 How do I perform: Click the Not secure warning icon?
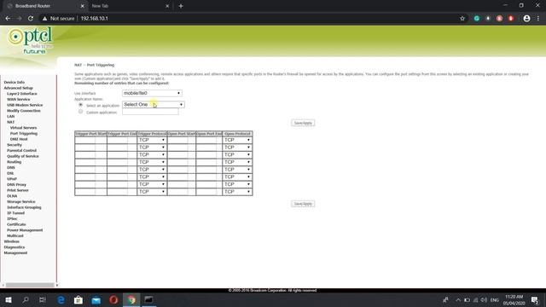pos(44,19)
